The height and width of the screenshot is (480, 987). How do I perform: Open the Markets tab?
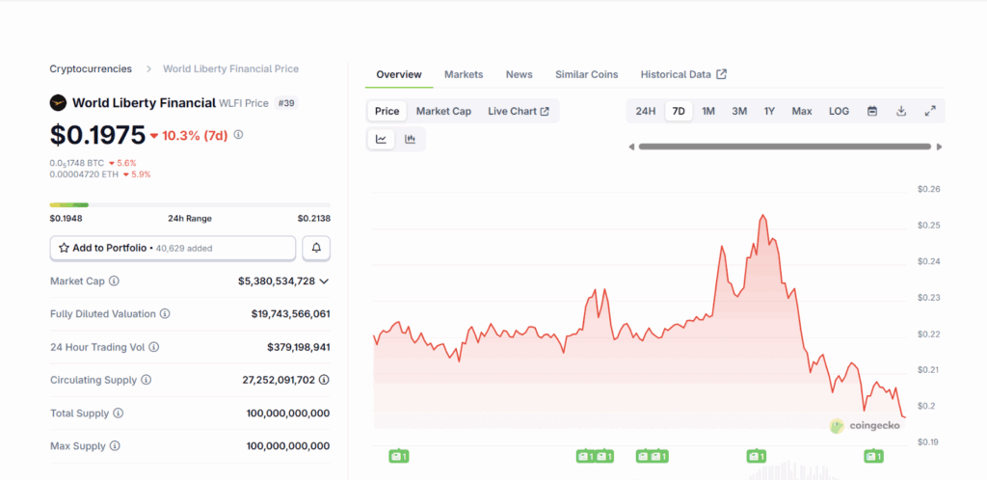click(464, 74)
